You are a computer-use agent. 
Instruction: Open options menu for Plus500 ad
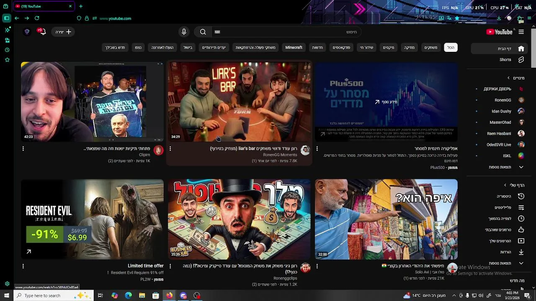tap(317, 148)
